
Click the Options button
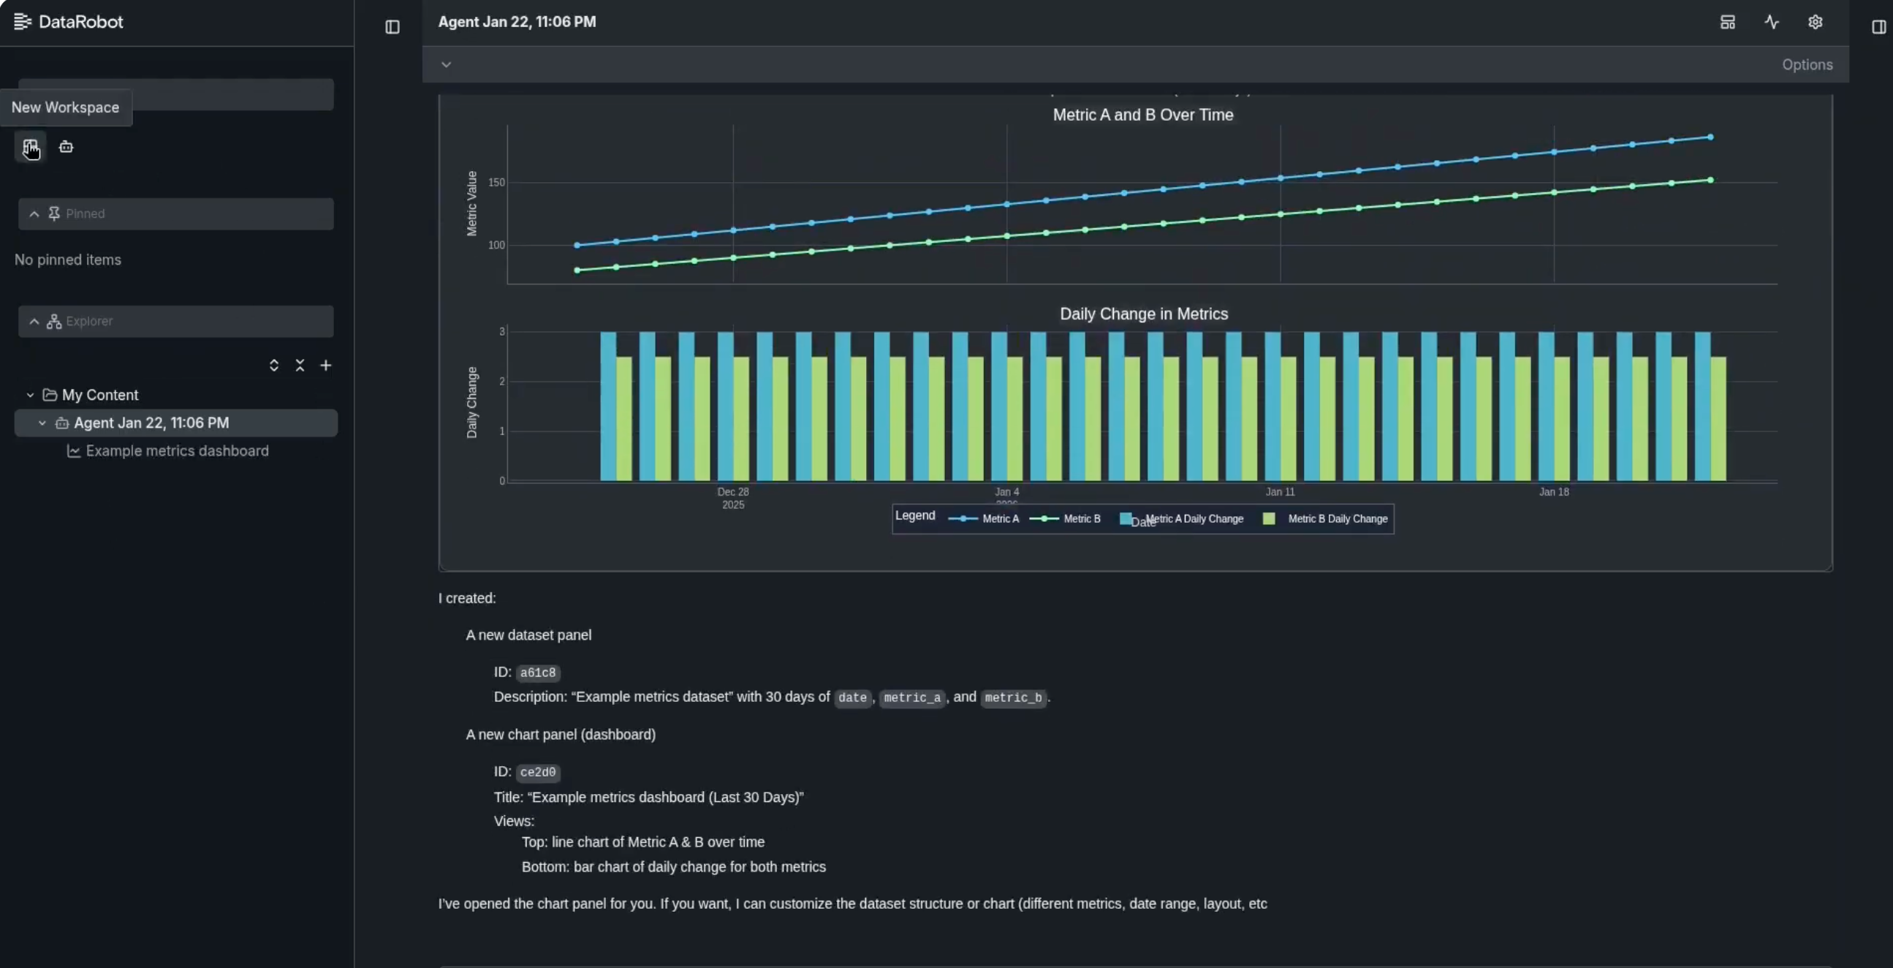coord(1806,64)
